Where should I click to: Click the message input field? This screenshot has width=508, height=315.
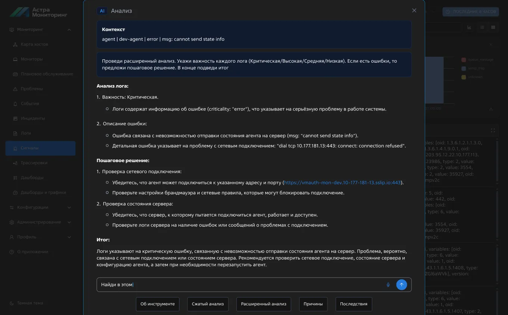click(239, 285)
